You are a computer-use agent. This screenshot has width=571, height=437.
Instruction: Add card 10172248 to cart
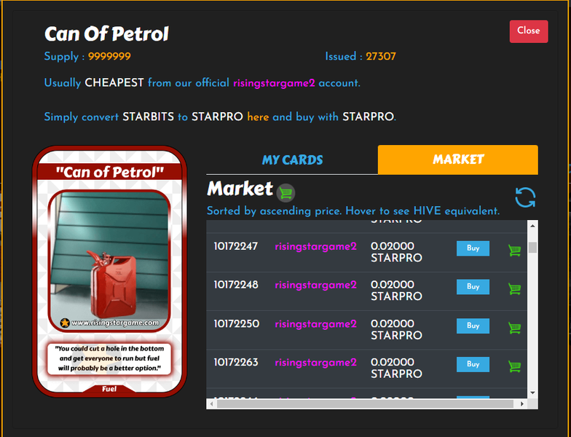(514, 288)
